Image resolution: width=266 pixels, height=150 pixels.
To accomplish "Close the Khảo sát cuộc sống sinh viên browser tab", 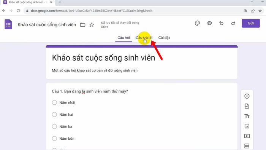I will pos(51,2).
